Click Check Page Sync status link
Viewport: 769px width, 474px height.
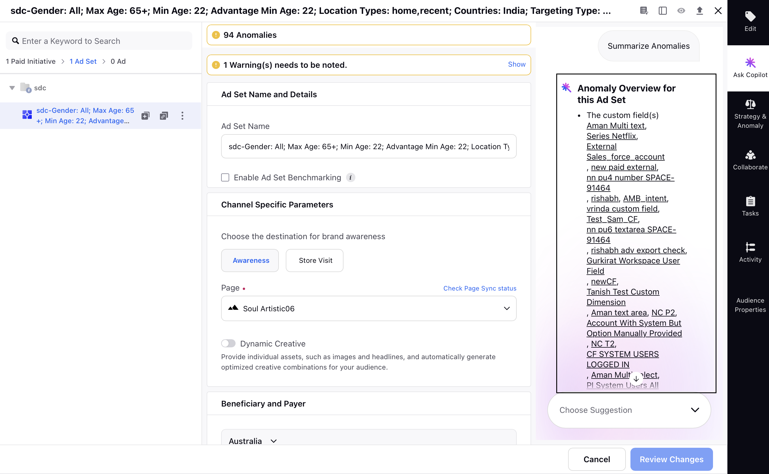479,288
